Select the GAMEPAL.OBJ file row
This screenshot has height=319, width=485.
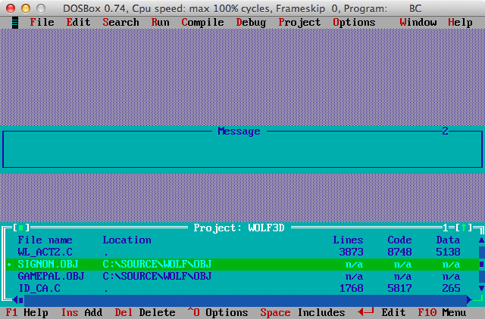click(242, 276)
